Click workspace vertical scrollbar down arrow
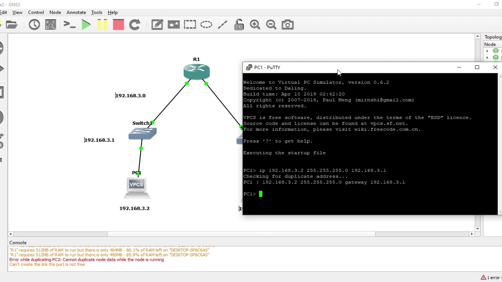Image resolution: width=502 pixels, height=282 pixels. coord(477,229)
